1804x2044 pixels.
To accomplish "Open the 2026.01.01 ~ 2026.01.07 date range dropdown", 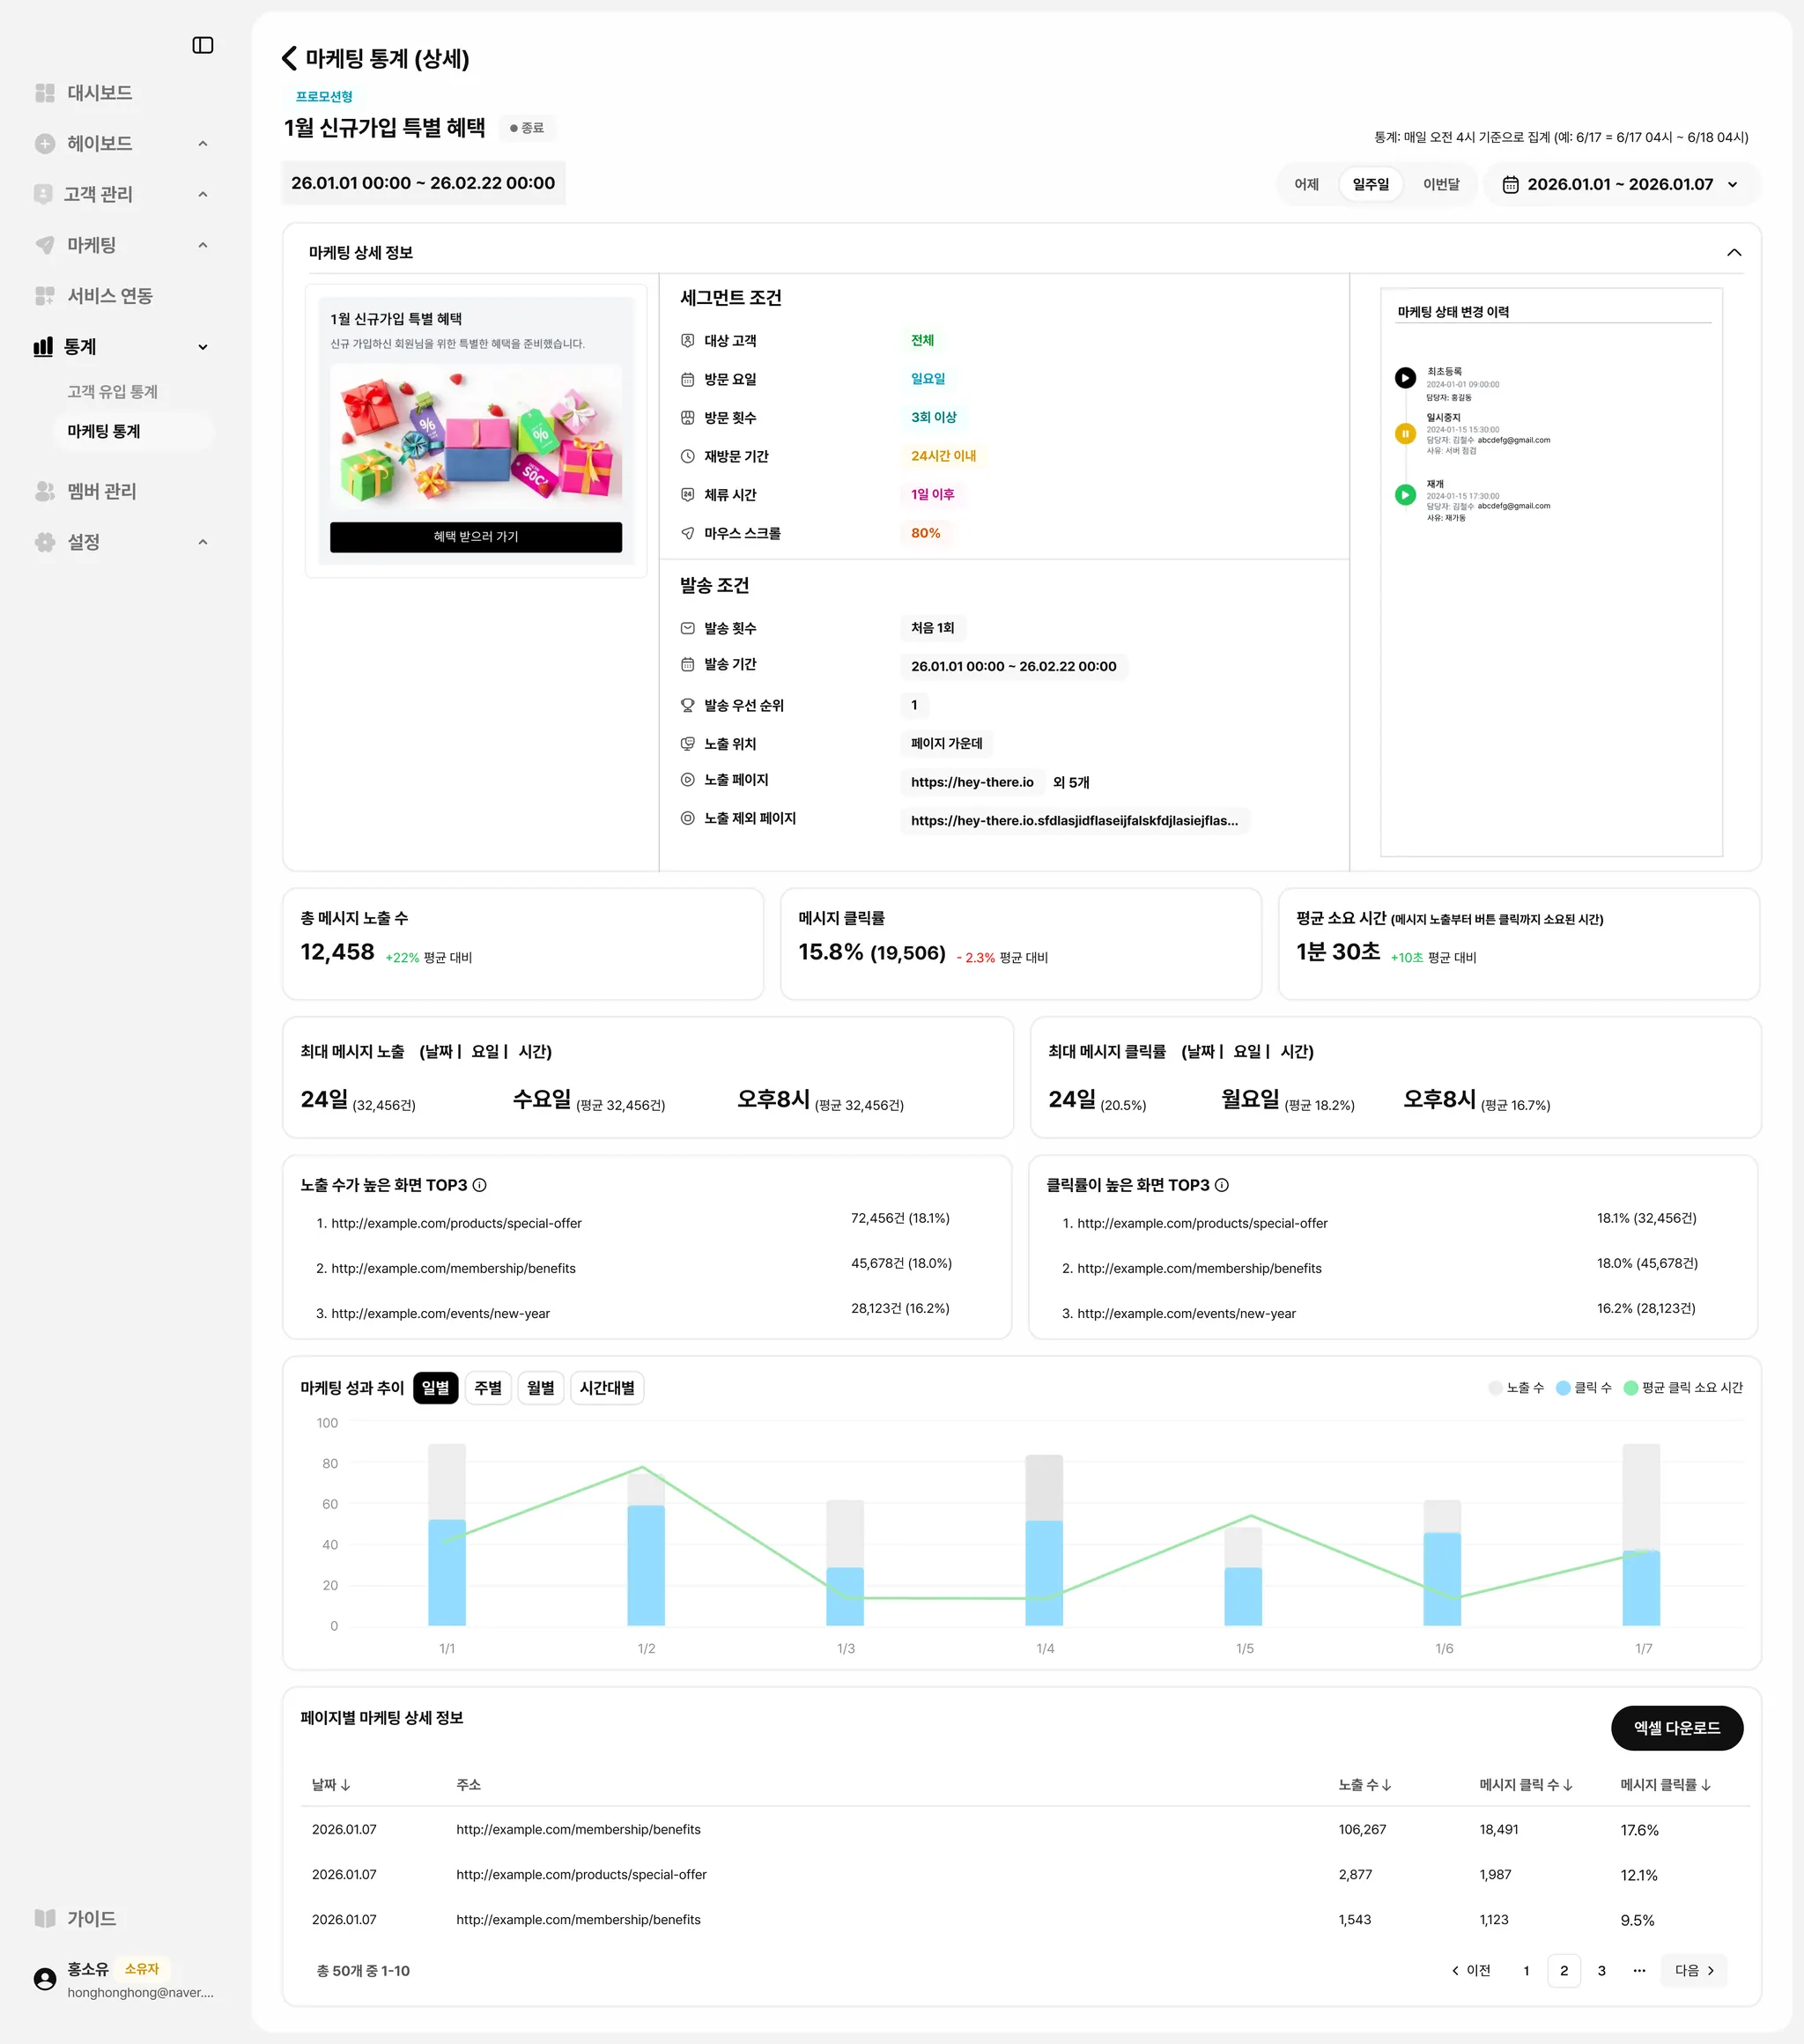I will (1621, 185).
